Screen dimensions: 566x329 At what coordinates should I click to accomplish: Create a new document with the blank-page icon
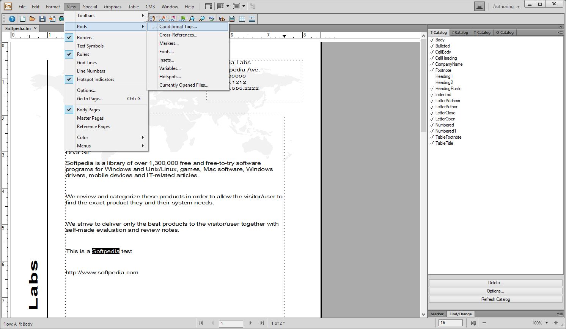point(23,19)
